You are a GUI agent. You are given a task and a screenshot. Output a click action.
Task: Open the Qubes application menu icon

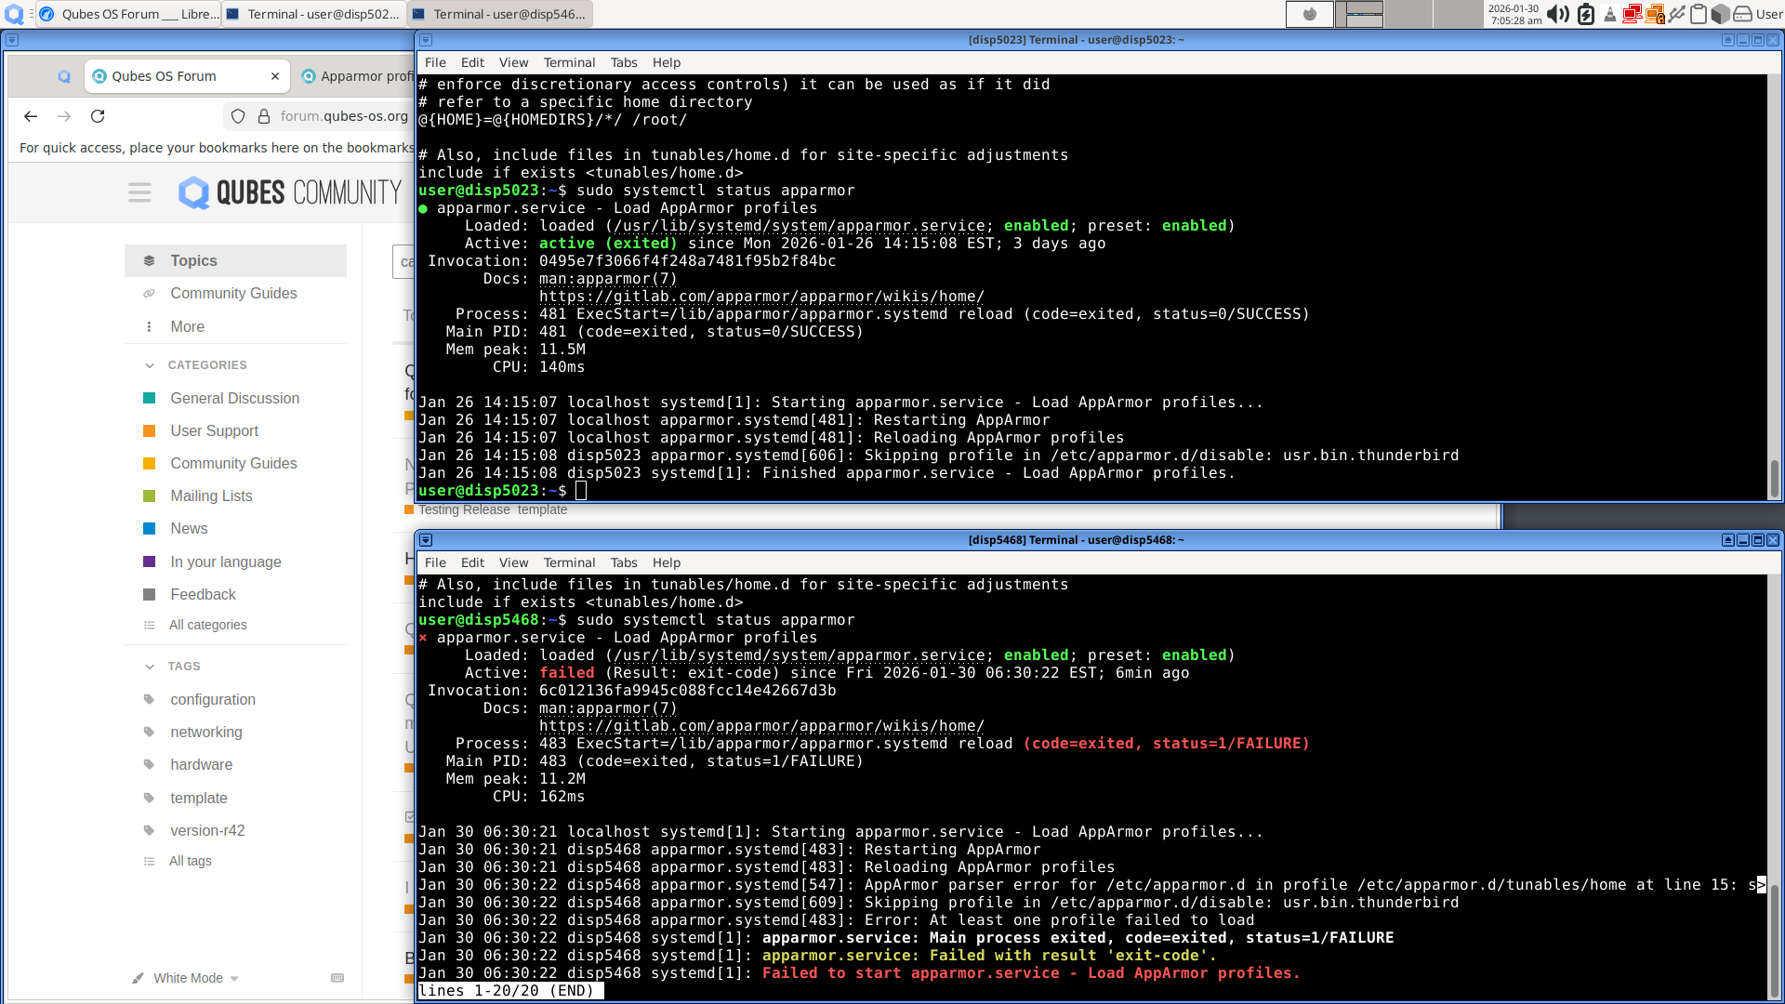14,14
